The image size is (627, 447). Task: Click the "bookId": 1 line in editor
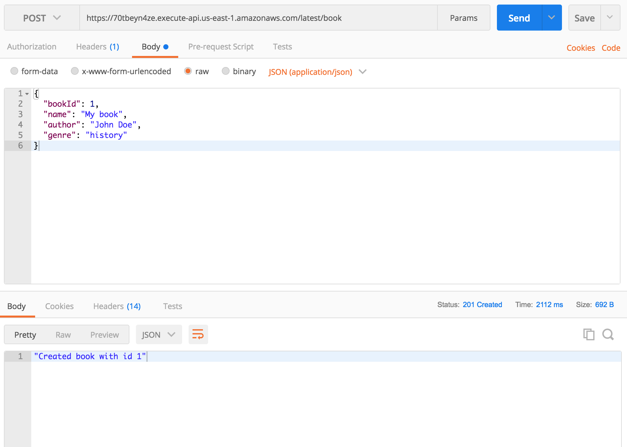(x=71, y=104)
